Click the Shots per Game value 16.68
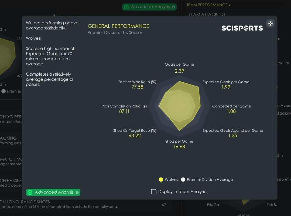The image size is (291, 216). 179,147
